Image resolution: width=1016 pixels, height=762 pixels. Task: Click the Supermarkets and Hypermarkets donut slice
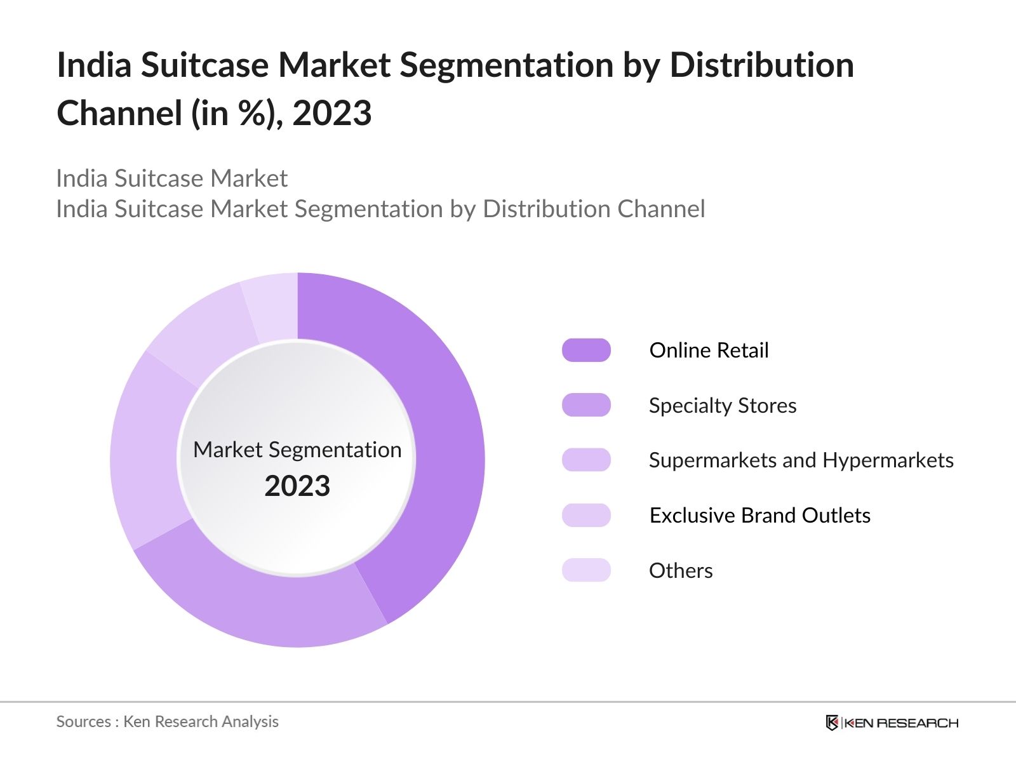(x=145, y=451)
